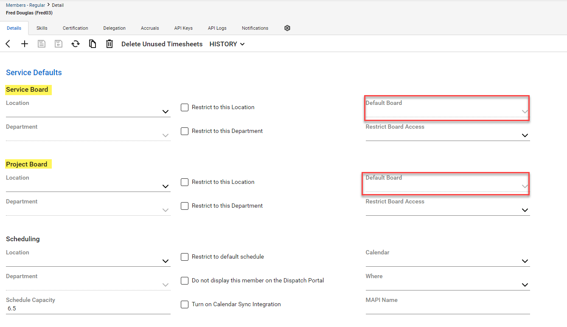Open the HISTORY dropdown menu

pos(227,44)
